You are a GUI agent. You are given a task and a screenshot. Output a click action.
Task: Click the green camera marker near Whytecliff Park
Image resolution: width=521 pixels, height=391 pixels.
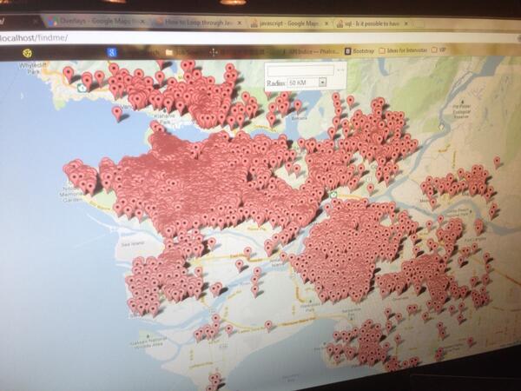[x=82, y=88]
